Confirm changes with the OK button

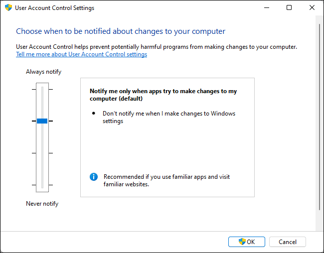tap(247, 242)
